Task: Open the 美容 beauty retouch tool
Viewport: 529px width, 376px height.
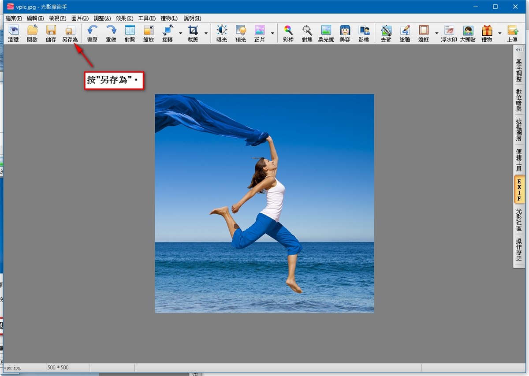Action: [345, 33]
